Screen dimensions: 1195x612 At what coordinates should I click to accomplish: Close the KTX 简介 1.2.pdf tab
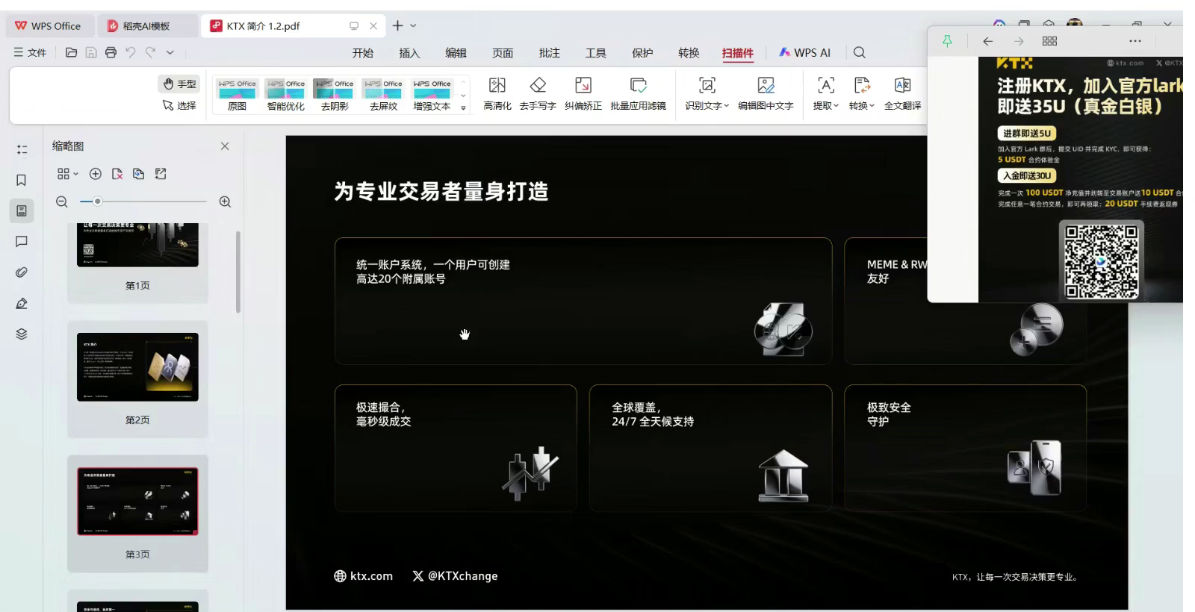pyautogui.click(x=373, y=25)
